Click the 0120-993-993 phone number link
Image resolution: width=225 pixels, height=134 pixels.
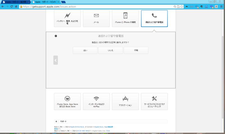coord(83,131)
